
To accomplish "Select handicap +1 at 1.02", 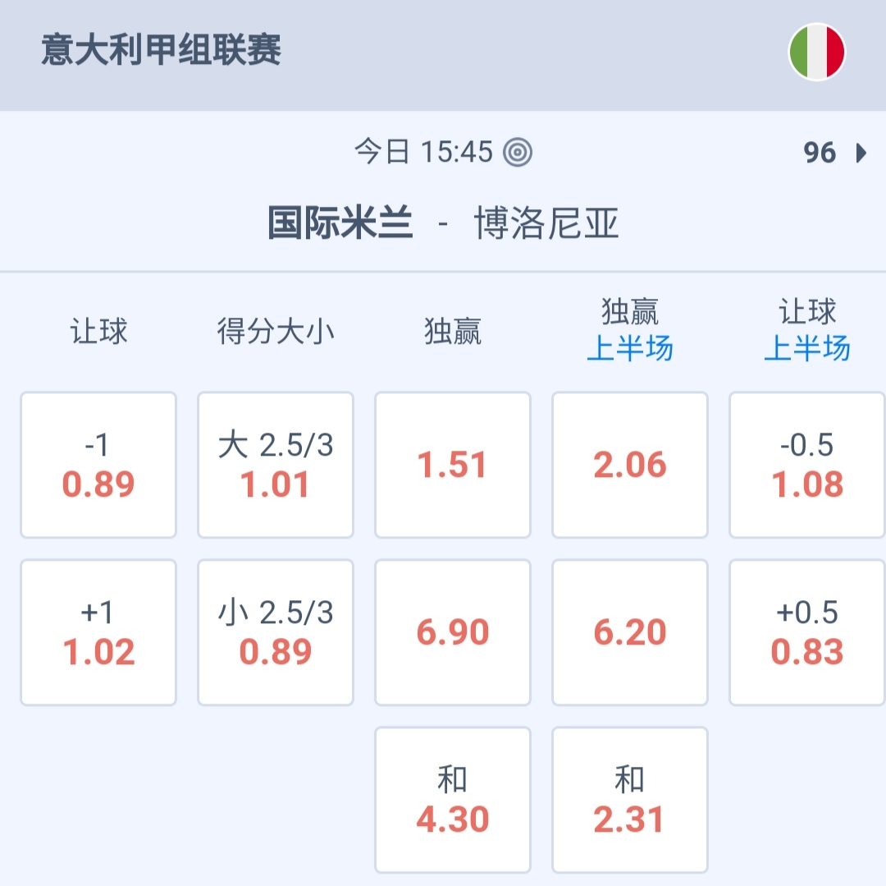I will (x=98, y=632).
